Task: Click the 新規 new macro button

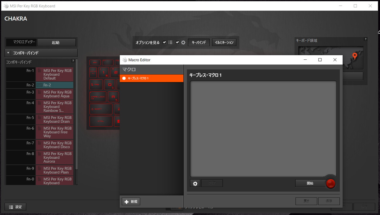Action: 131,202
